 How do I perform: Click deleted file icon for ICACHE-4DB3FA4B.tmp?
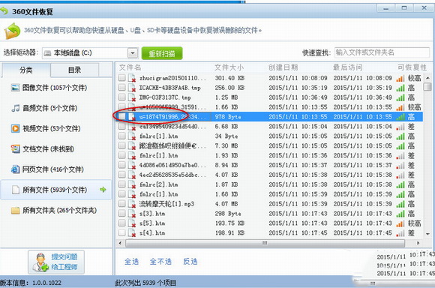[132, 88]
